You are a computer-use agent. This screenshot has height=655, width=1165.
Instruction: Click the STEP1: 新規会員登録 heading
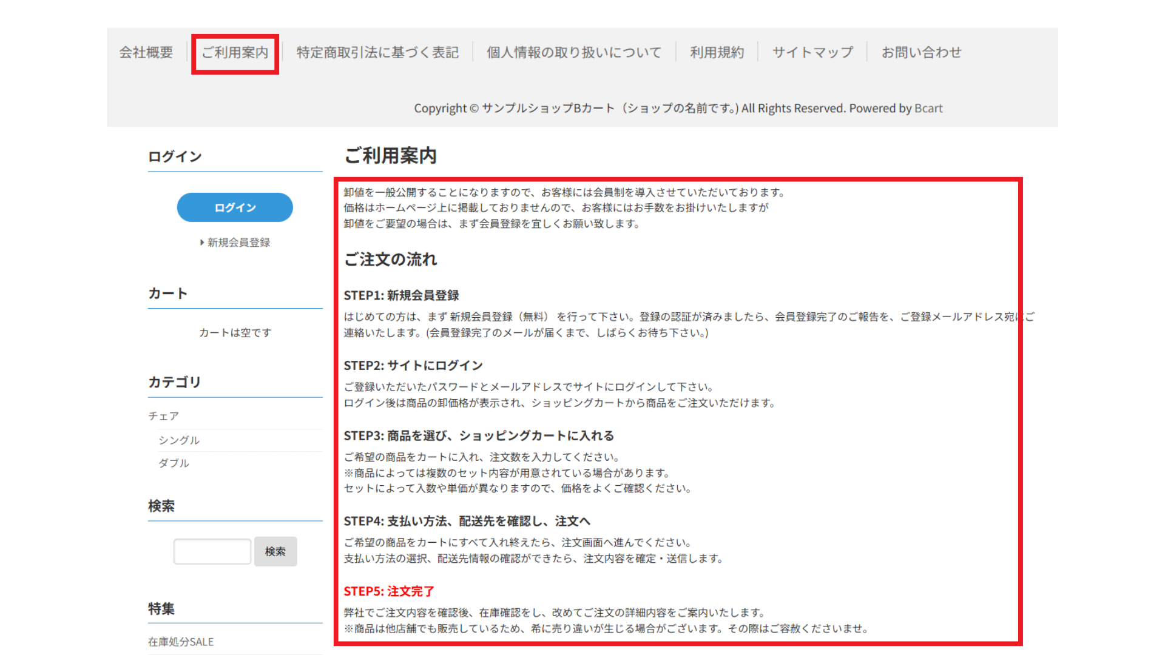pos(401,295)
